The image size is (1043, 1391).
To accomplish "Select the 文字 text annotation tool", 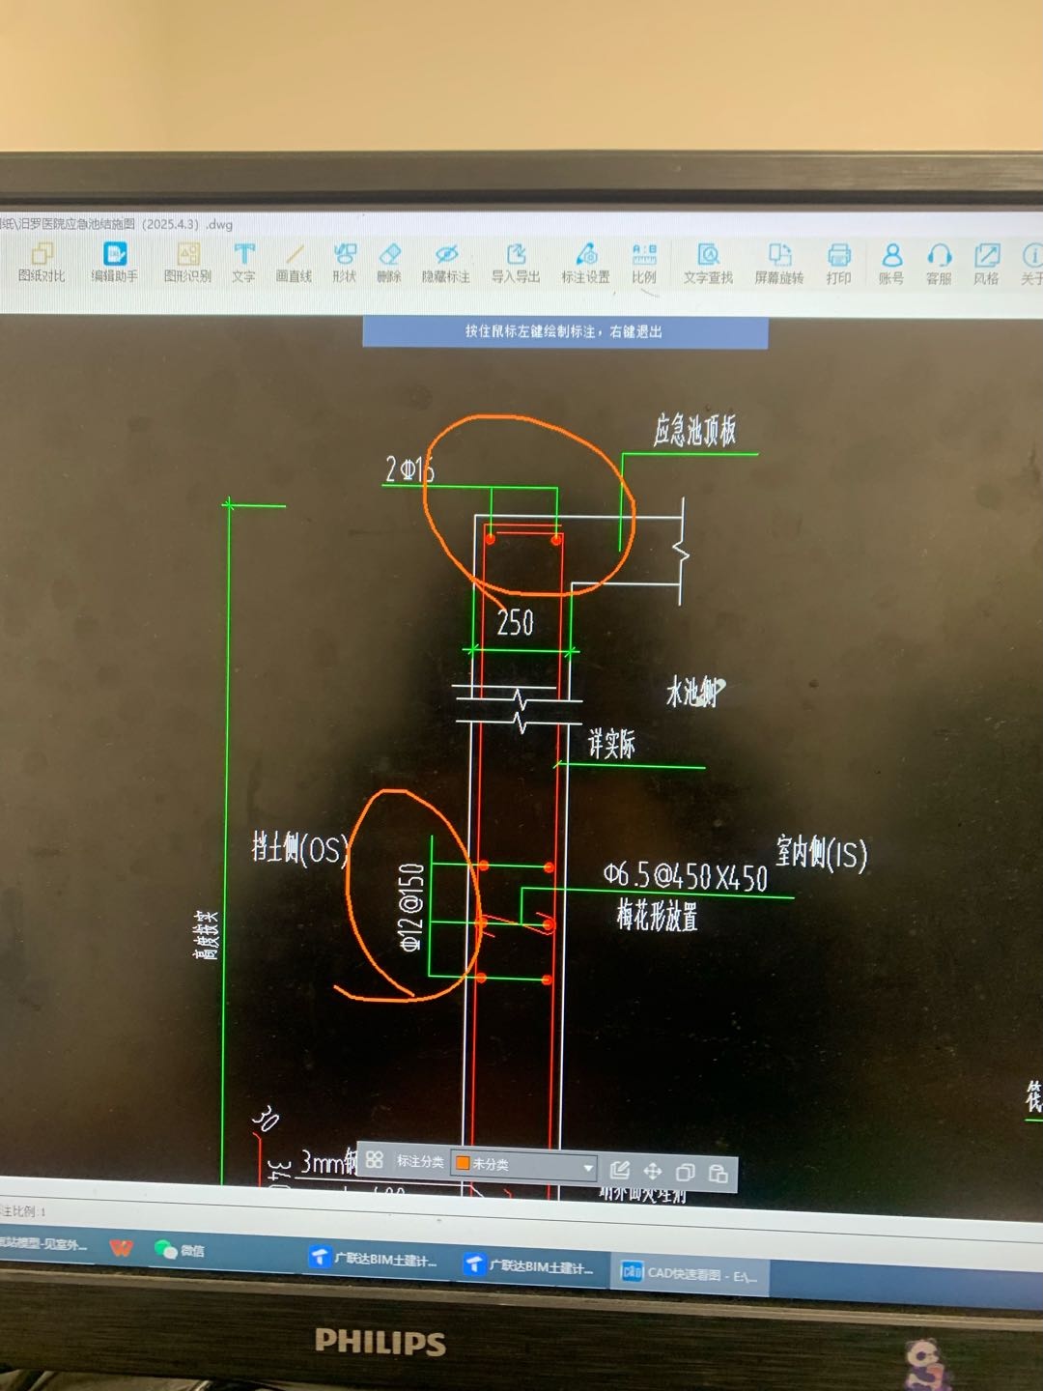I will tap(243, 263).
